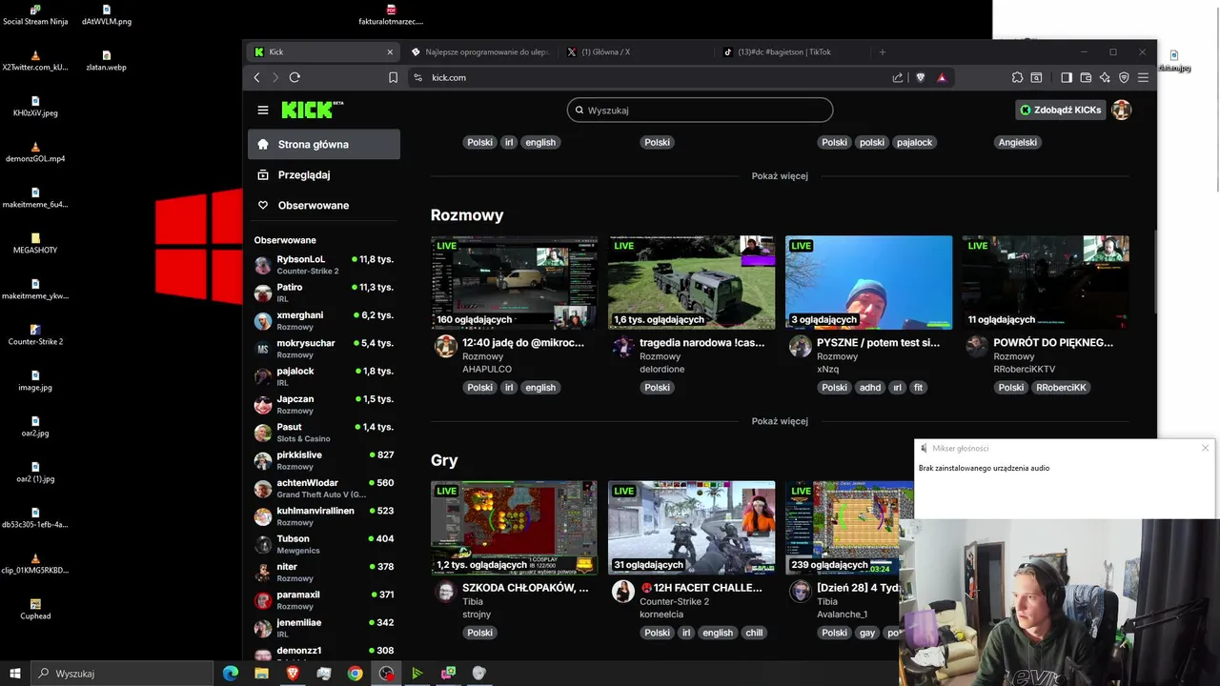This screenshot has height=686, width=1220.
Task: Open pajalock channel in followed list
Action: click(x=324, y=376)
